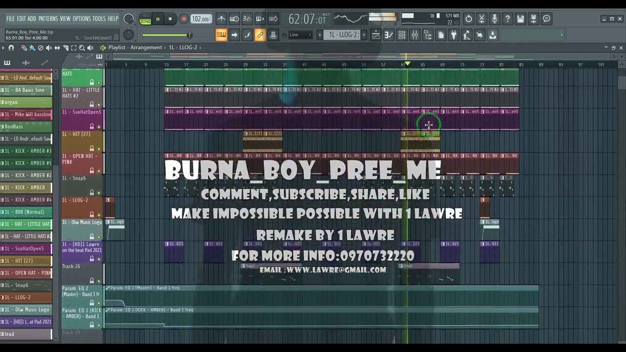Image resolution: width=626 pixels, height=352 pixels.
Task: Open the audio editor scissors icon
Action: (x=482, y=19)
